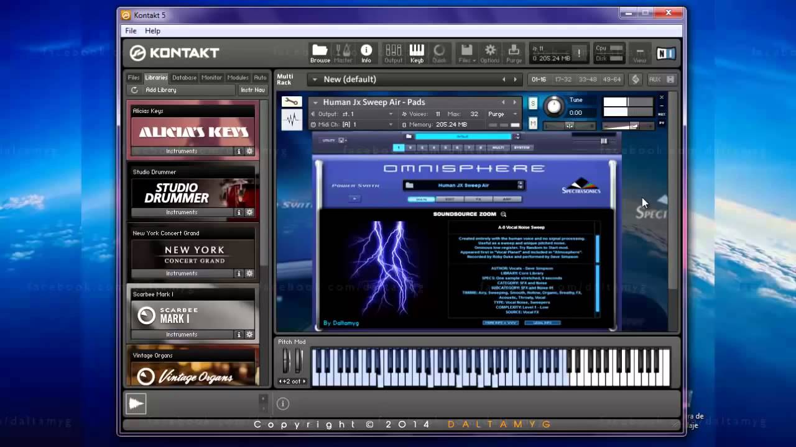The height and width of the screenshot is (447, 796).
Task: Toggle the Info pane icon
Action: [x=366, y=53]
